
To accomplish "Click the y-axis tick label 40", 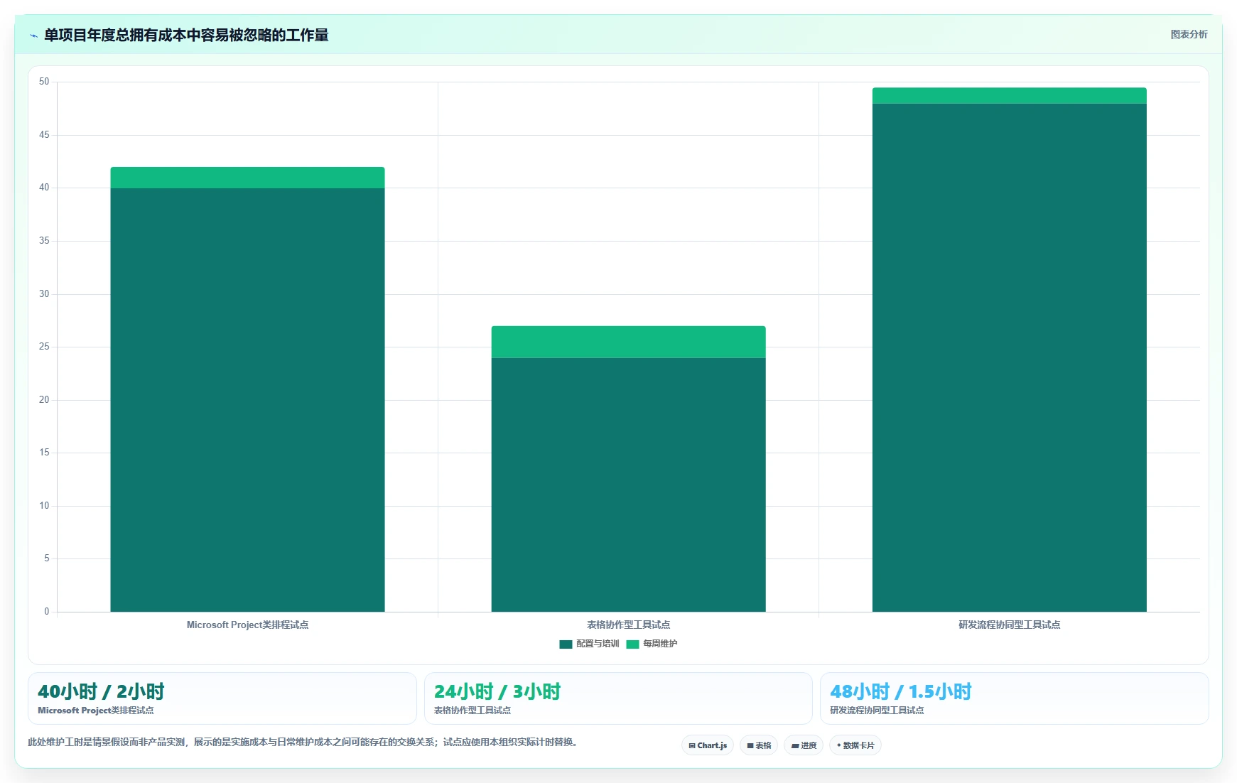I will [44, 188].
